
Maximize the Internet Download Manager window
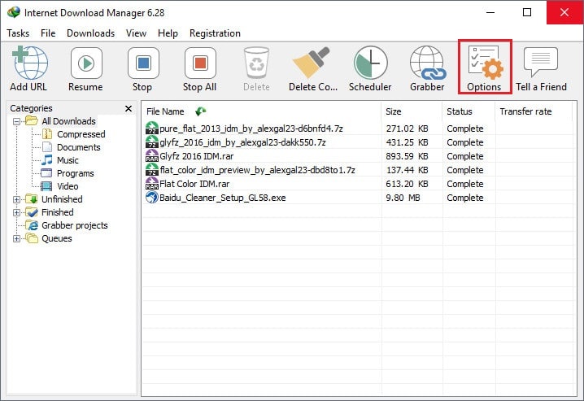tap(527, 12)
